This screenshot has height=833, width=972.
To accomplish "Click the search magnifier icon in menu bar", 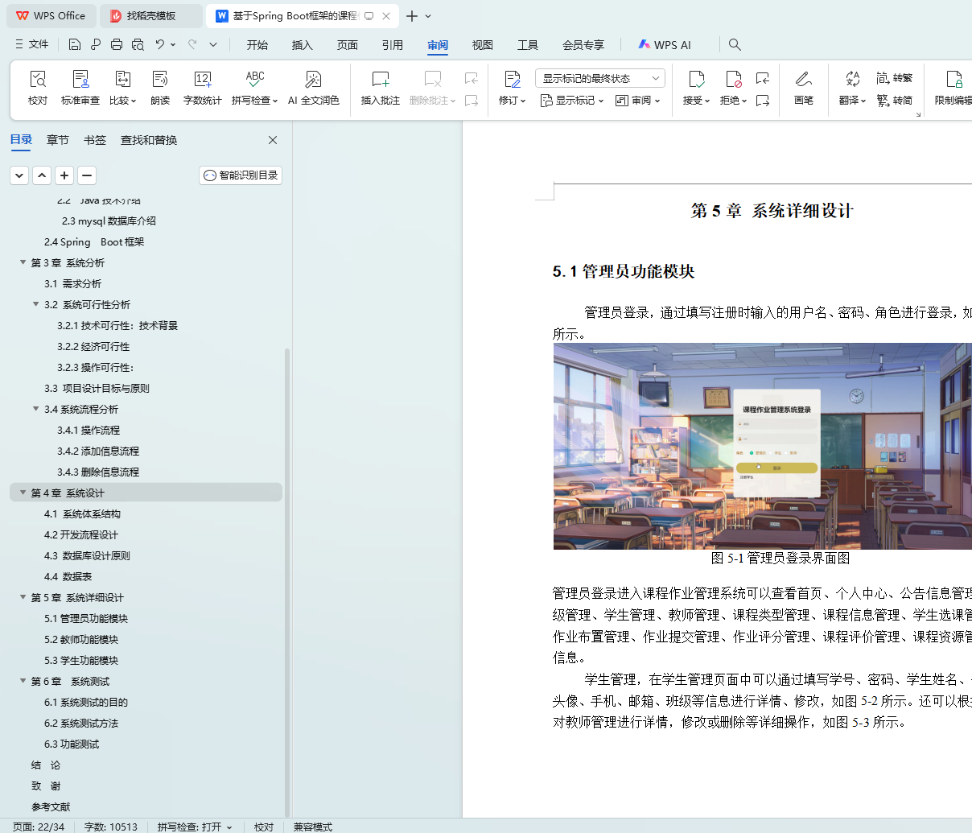I will tap(735, 45).
